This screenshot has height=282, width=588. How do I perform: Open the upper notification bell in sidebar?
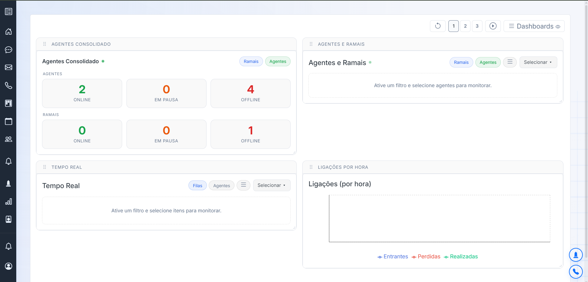pyautogui.click(x=9, y=161)
